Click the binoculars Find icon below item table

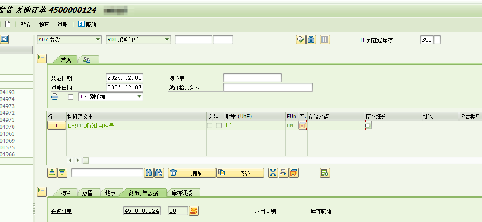click(149, 173)
